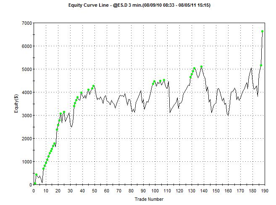
Task: Click the Equity Curve Line chart title
Action: point(138,5)
